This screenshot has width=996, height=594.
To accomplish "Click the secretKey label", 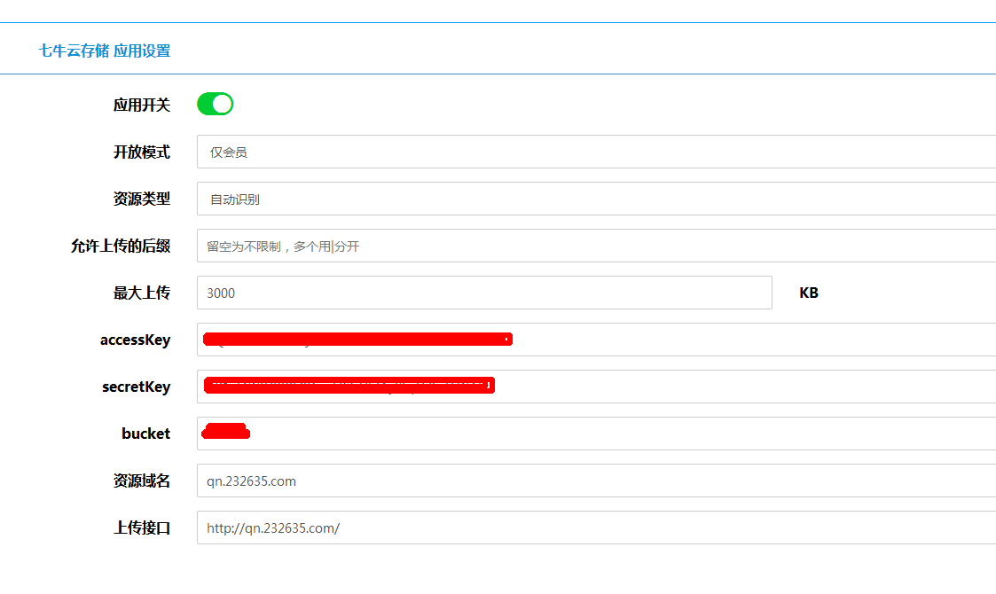I will [x=137, y=387].
